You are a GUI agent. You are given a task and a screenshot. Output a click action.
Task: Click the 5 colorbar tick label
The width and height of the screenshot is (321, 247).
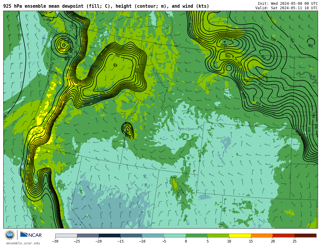tap(207, 241)
